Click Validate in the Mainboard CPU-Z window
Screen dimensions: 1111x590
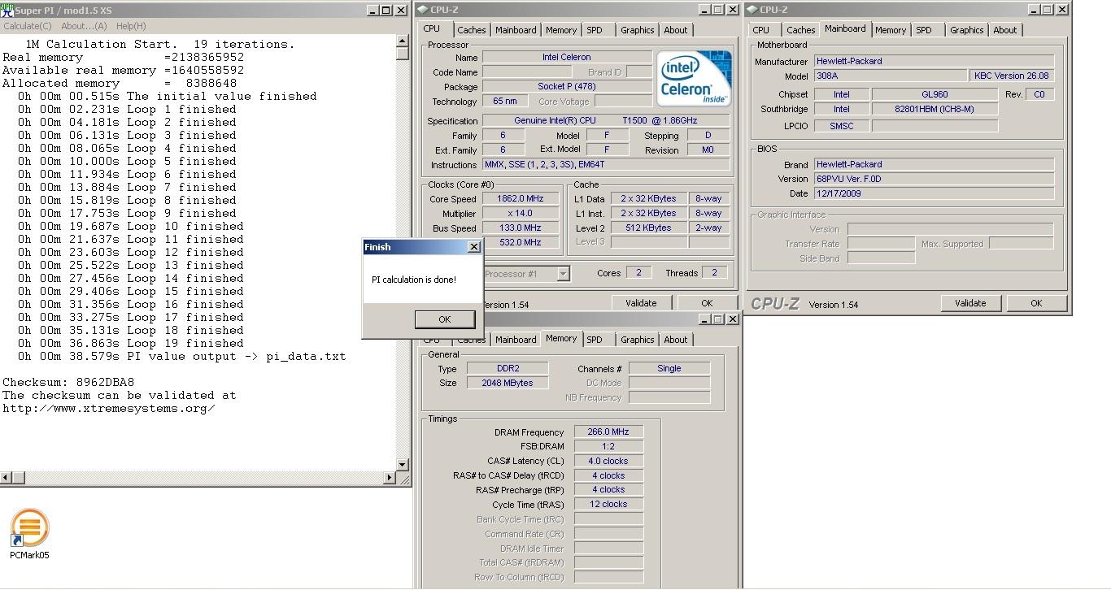pos(970,303)
